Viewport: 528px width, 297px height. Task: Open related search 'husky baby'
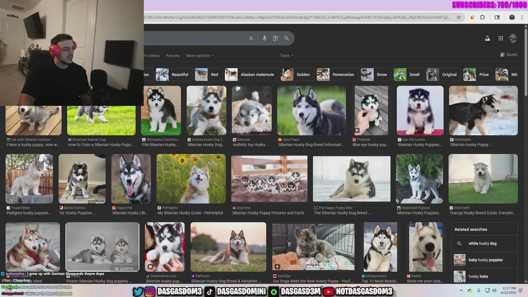point(484,276)
